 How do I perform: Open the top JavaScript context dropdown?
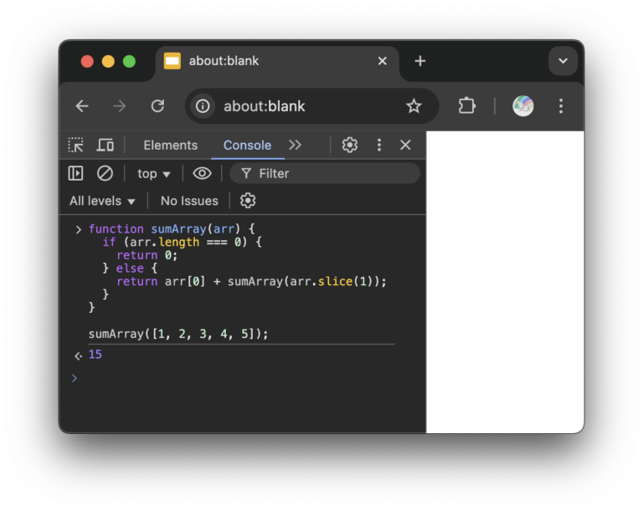[x=153, y=174]
